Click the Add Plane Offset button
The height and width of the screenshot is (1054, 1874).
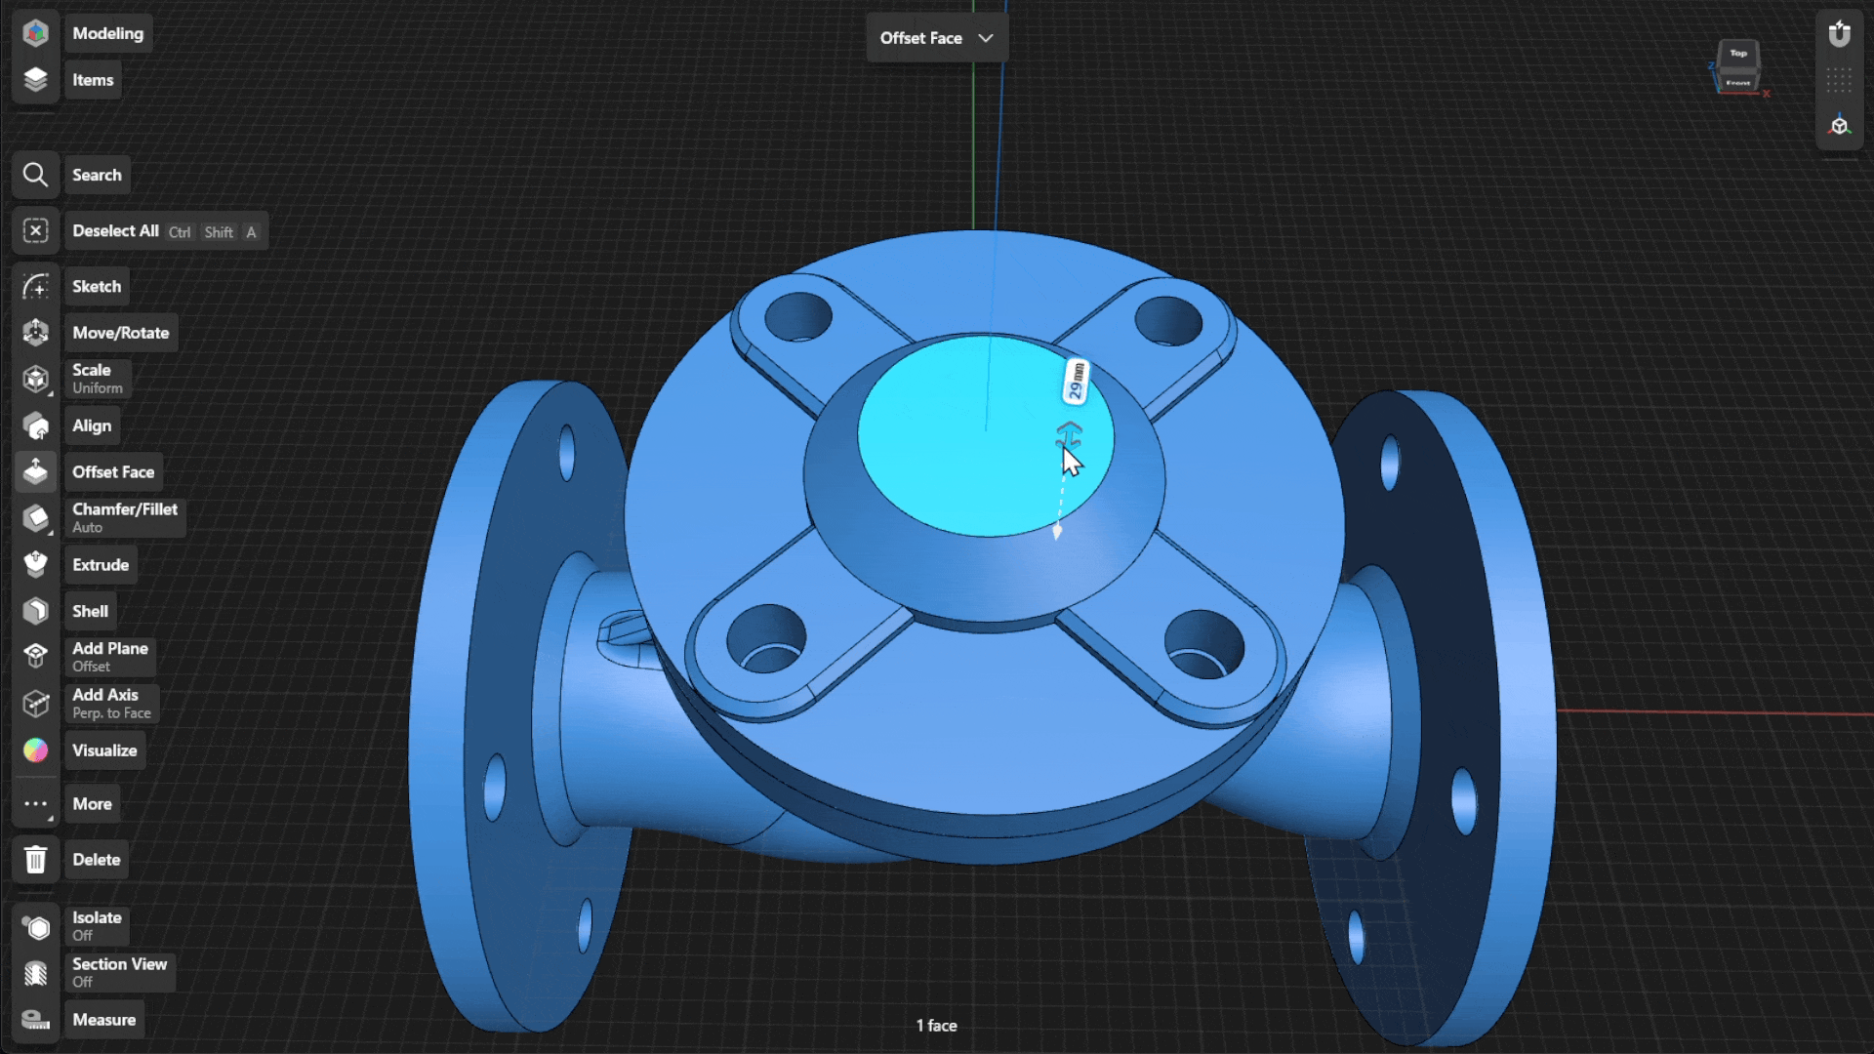pyautogui.click(x=109, y=657)
